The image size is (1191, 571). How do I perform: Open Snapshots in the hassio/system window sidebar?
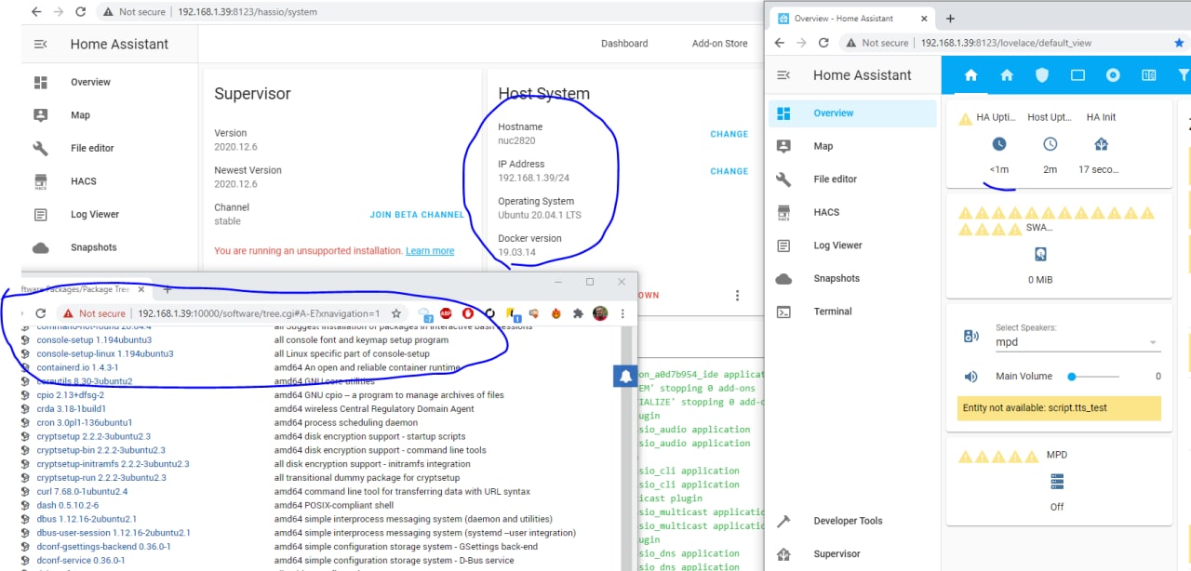tap(94, 247)
